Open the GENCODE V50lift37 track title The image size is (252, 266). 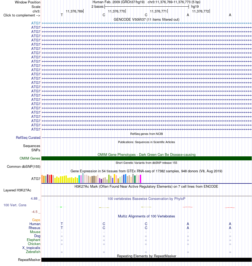[146, 19]
